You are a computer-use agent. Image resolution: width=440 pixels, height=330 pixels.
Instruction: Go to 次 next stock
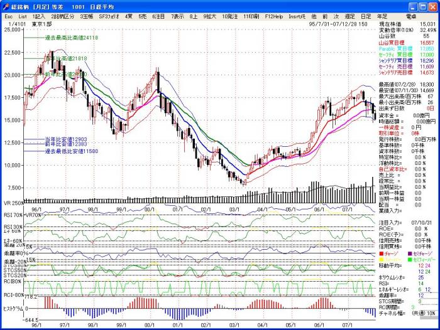[x=335, y=15]
